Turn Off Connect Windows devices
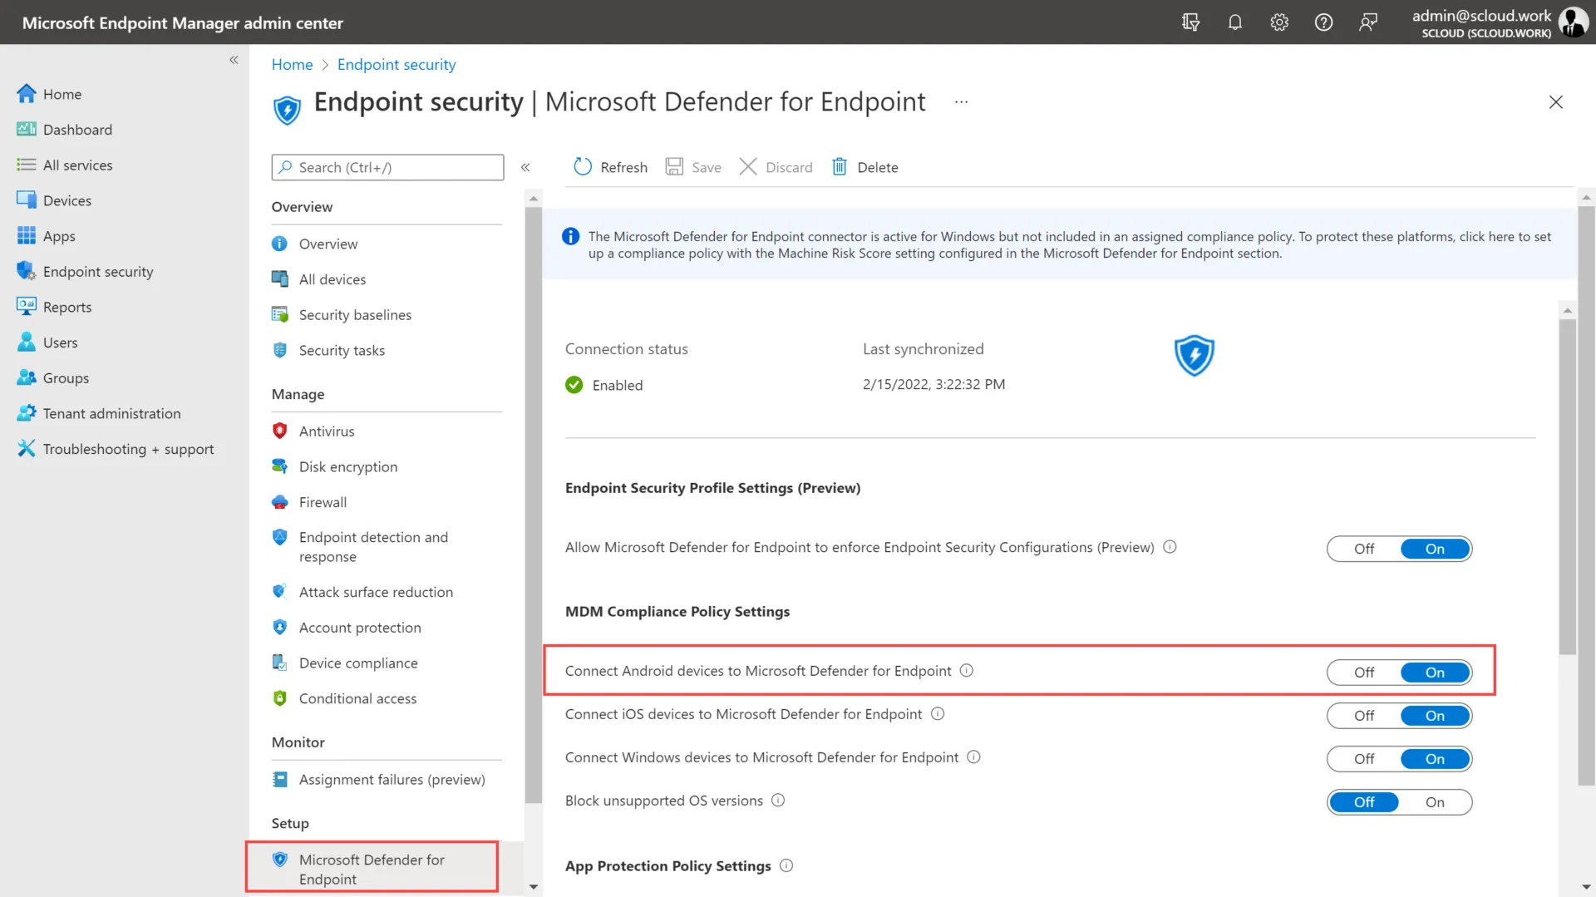This screenshot has height=897, width=1596. 1364,759
